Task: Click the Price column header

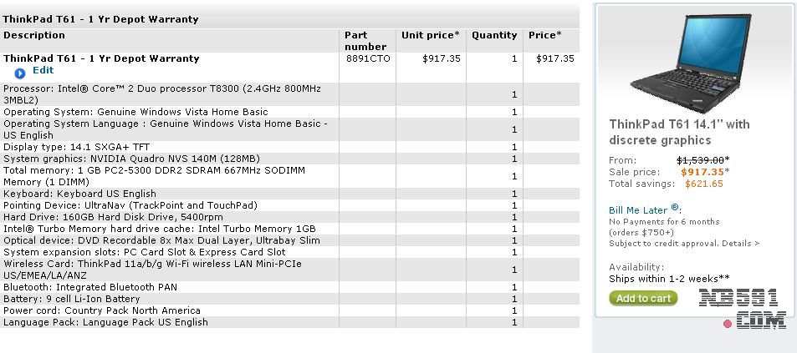Action: pos(544,35)
